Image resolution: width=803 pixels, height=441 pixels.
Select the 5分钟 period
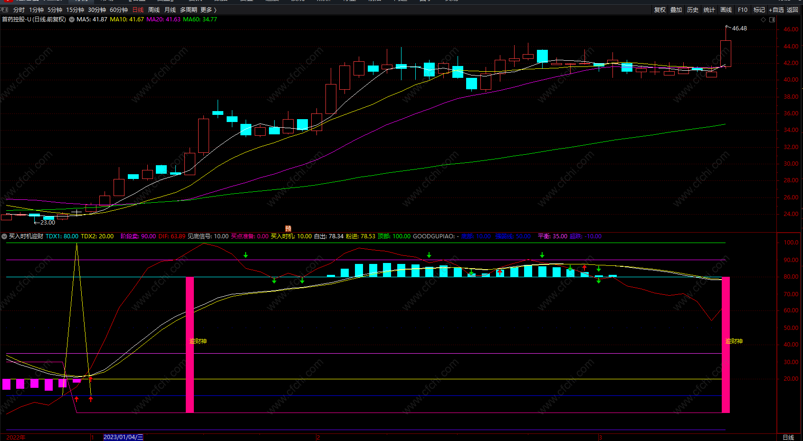(x=55, y=10)
